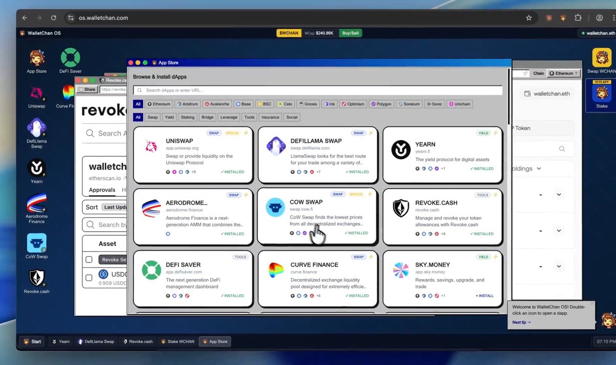Click the Aerodrome card logo
This screenshot has width=616, height=365.
[x=151, y=209]
